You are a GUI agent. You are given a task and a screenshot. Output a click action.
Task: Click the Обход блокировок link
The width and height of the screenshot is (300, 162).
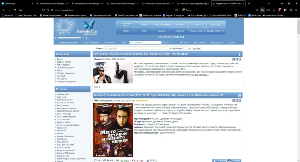(x=91, y=43)
